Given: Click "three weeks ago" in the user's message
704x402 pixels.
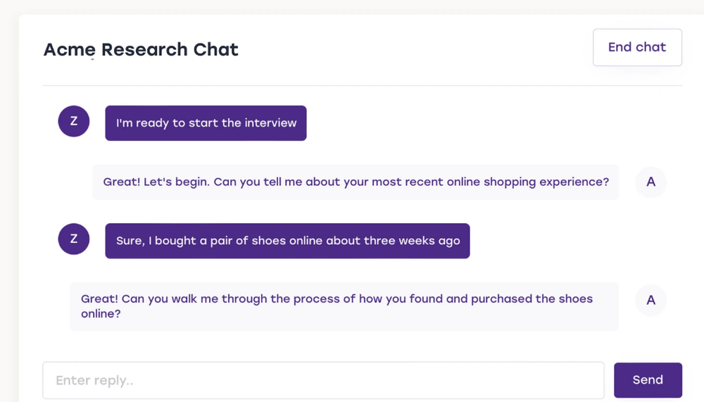Looking at the screenshot, I should click(412, 241).
